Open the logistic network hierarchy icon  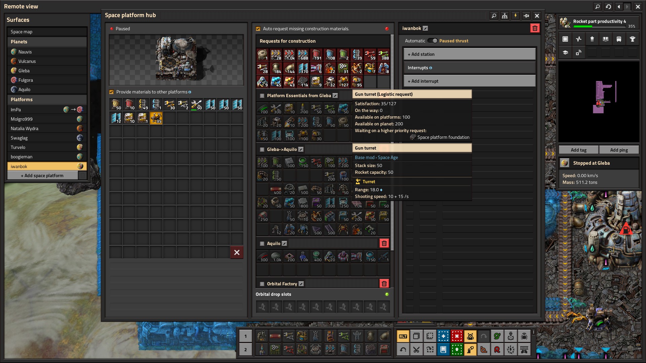point(504,16)
